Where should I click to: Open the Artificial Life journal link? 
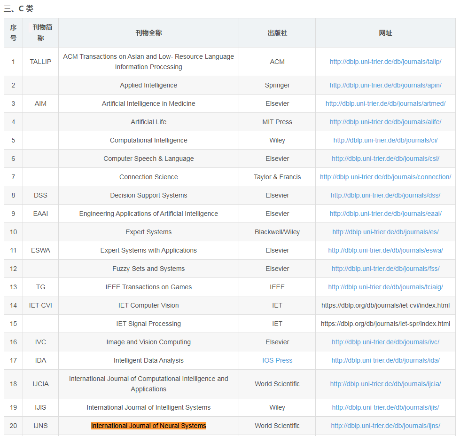point(385,122)
